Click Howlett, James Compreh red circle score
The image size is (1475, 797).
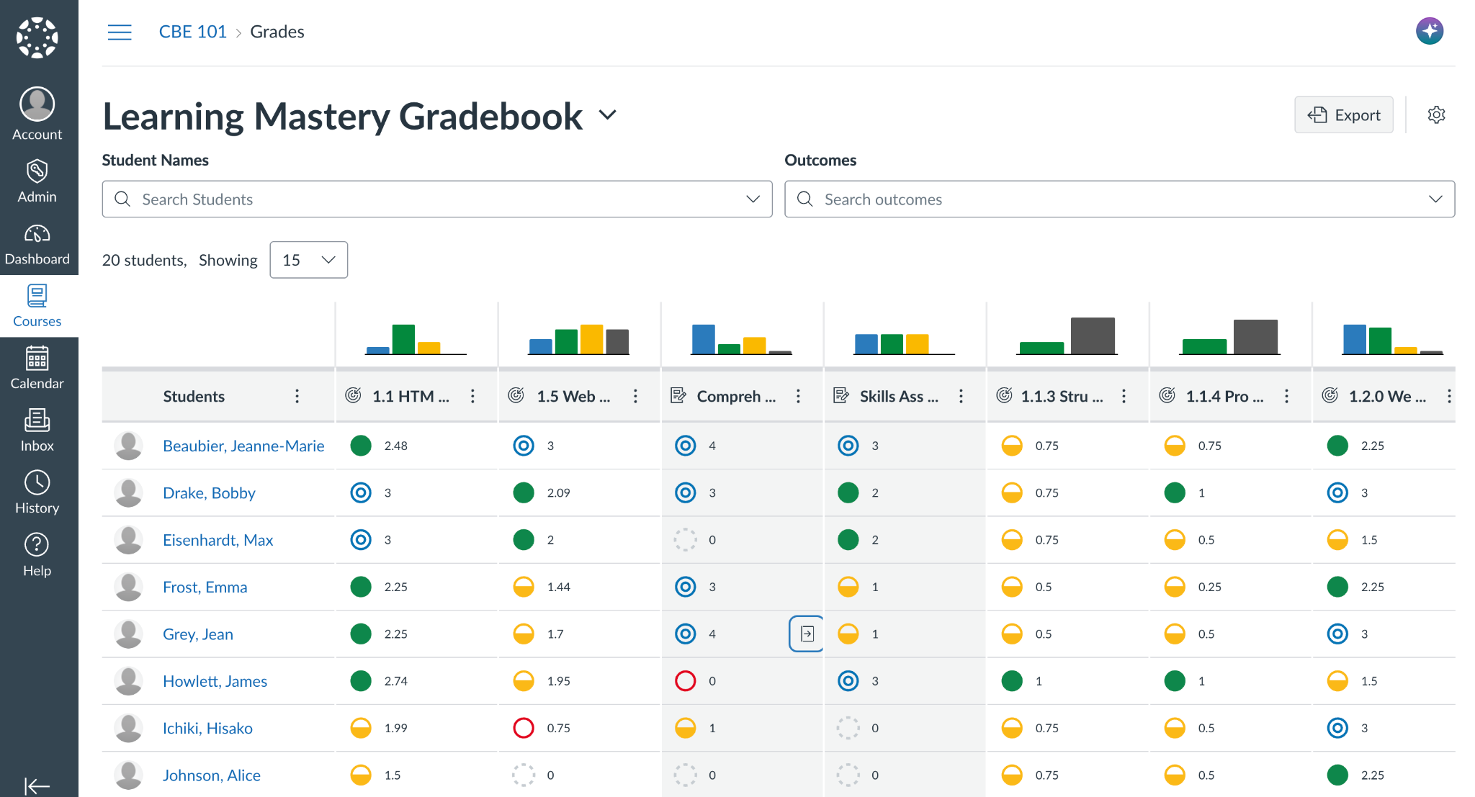click(686, 680)
